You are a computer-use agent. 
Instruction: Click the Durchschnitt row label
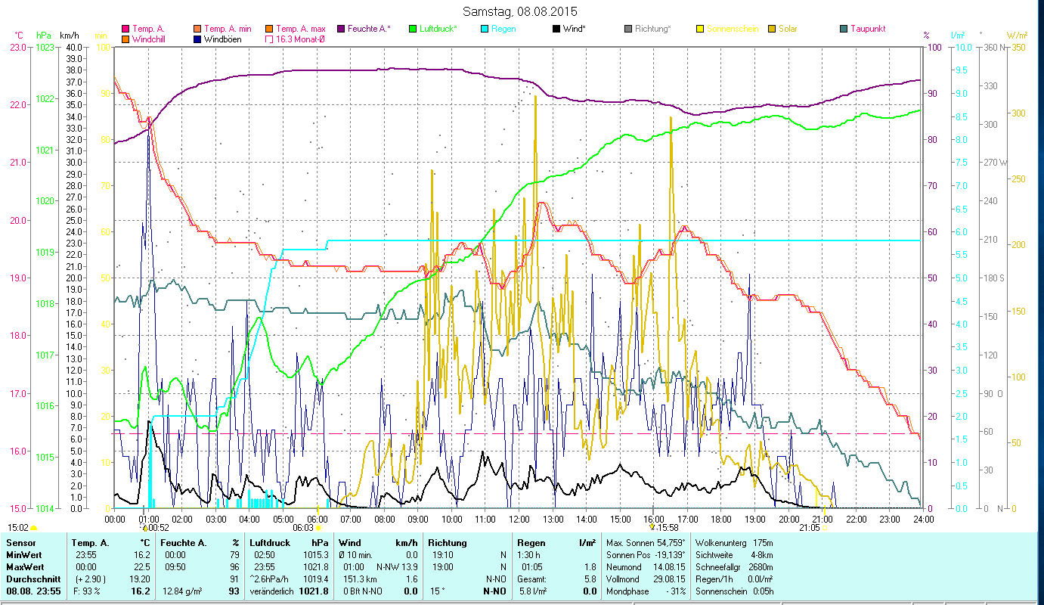[x=33, y=579]
